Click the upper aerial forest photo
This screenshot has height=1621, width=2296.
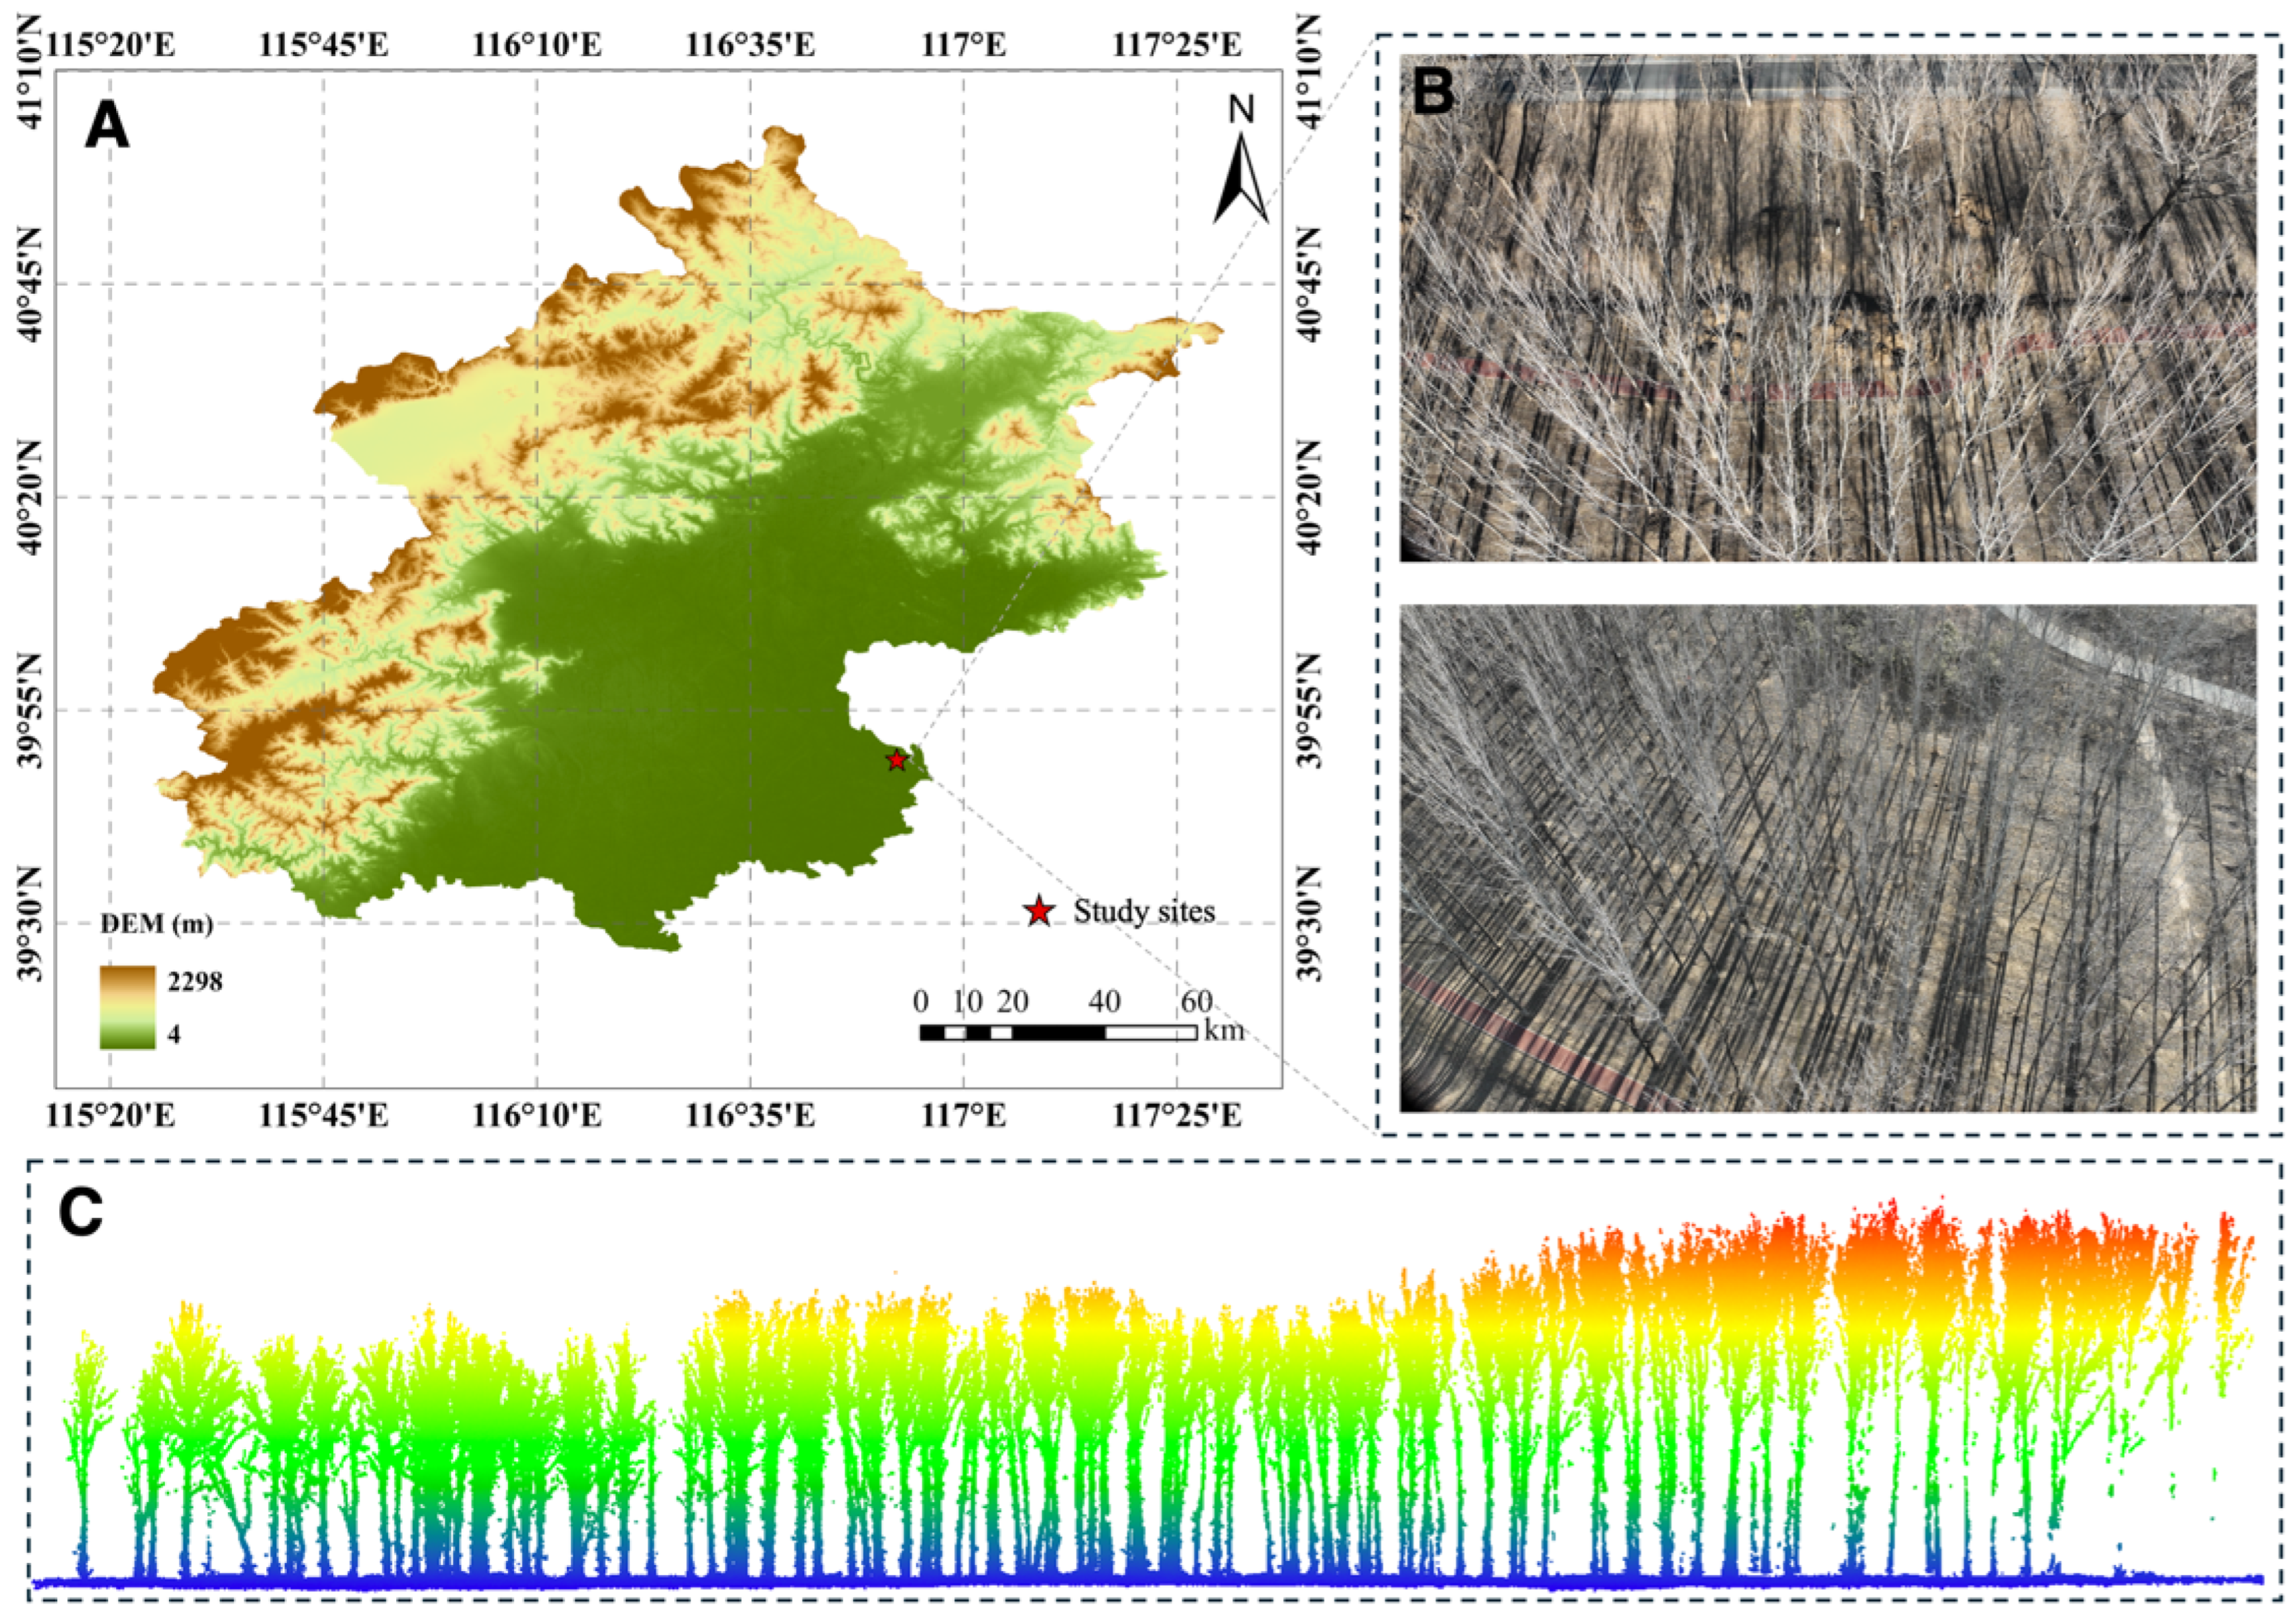(1827, 308)
